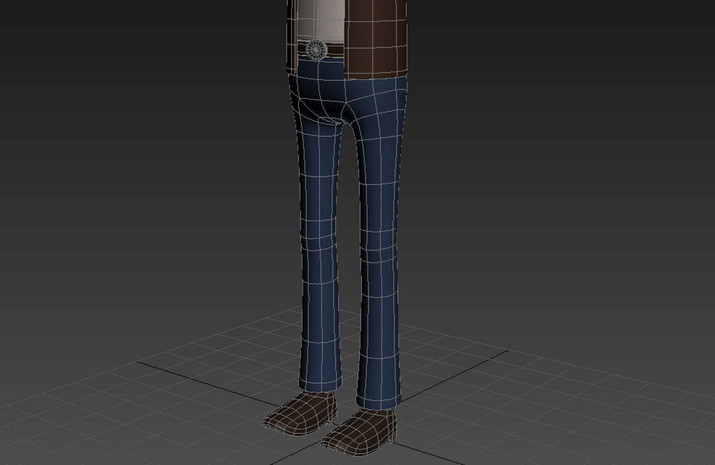This screenshot has width=715, height=465.
Task: Select the round belt buckle on the model
Action: click(316, 50)
